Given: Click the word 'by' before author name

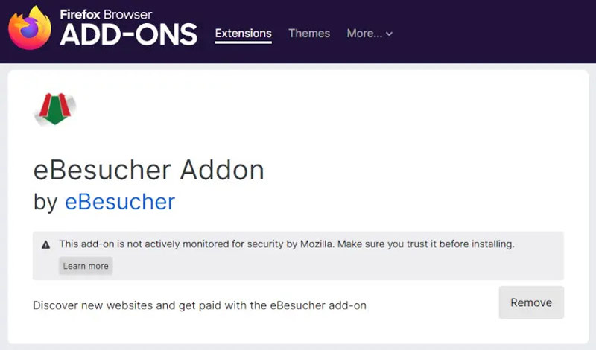Looking at the screenshot, I should tap(45, 202).
